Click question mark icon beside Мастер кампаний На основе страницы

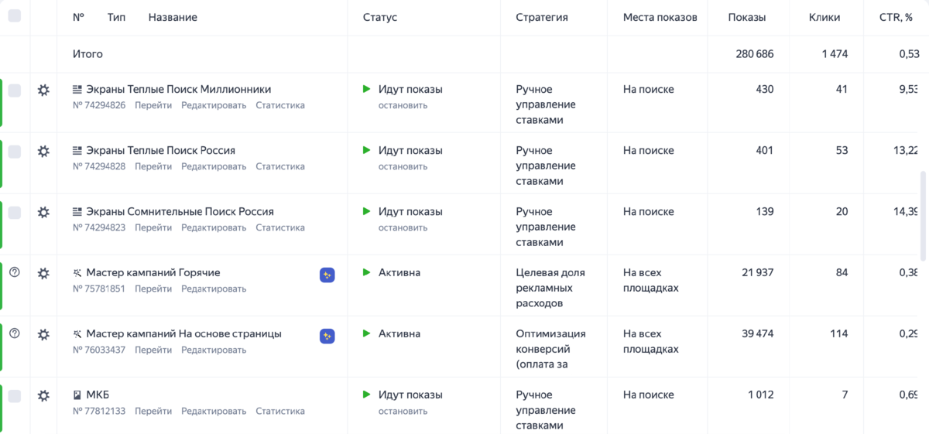pos(14,333)
